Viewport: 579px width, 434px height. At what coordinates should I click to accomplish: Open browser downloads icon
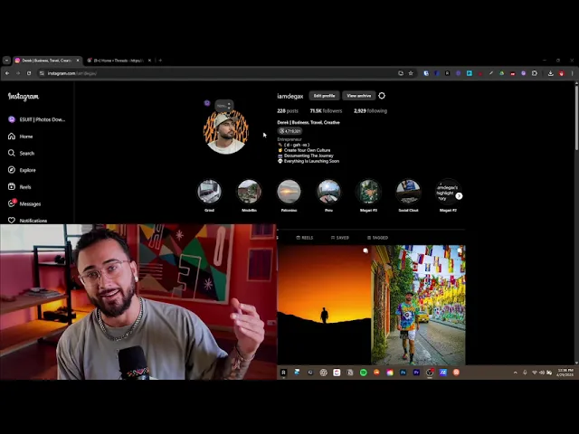(x=551, y=73)
